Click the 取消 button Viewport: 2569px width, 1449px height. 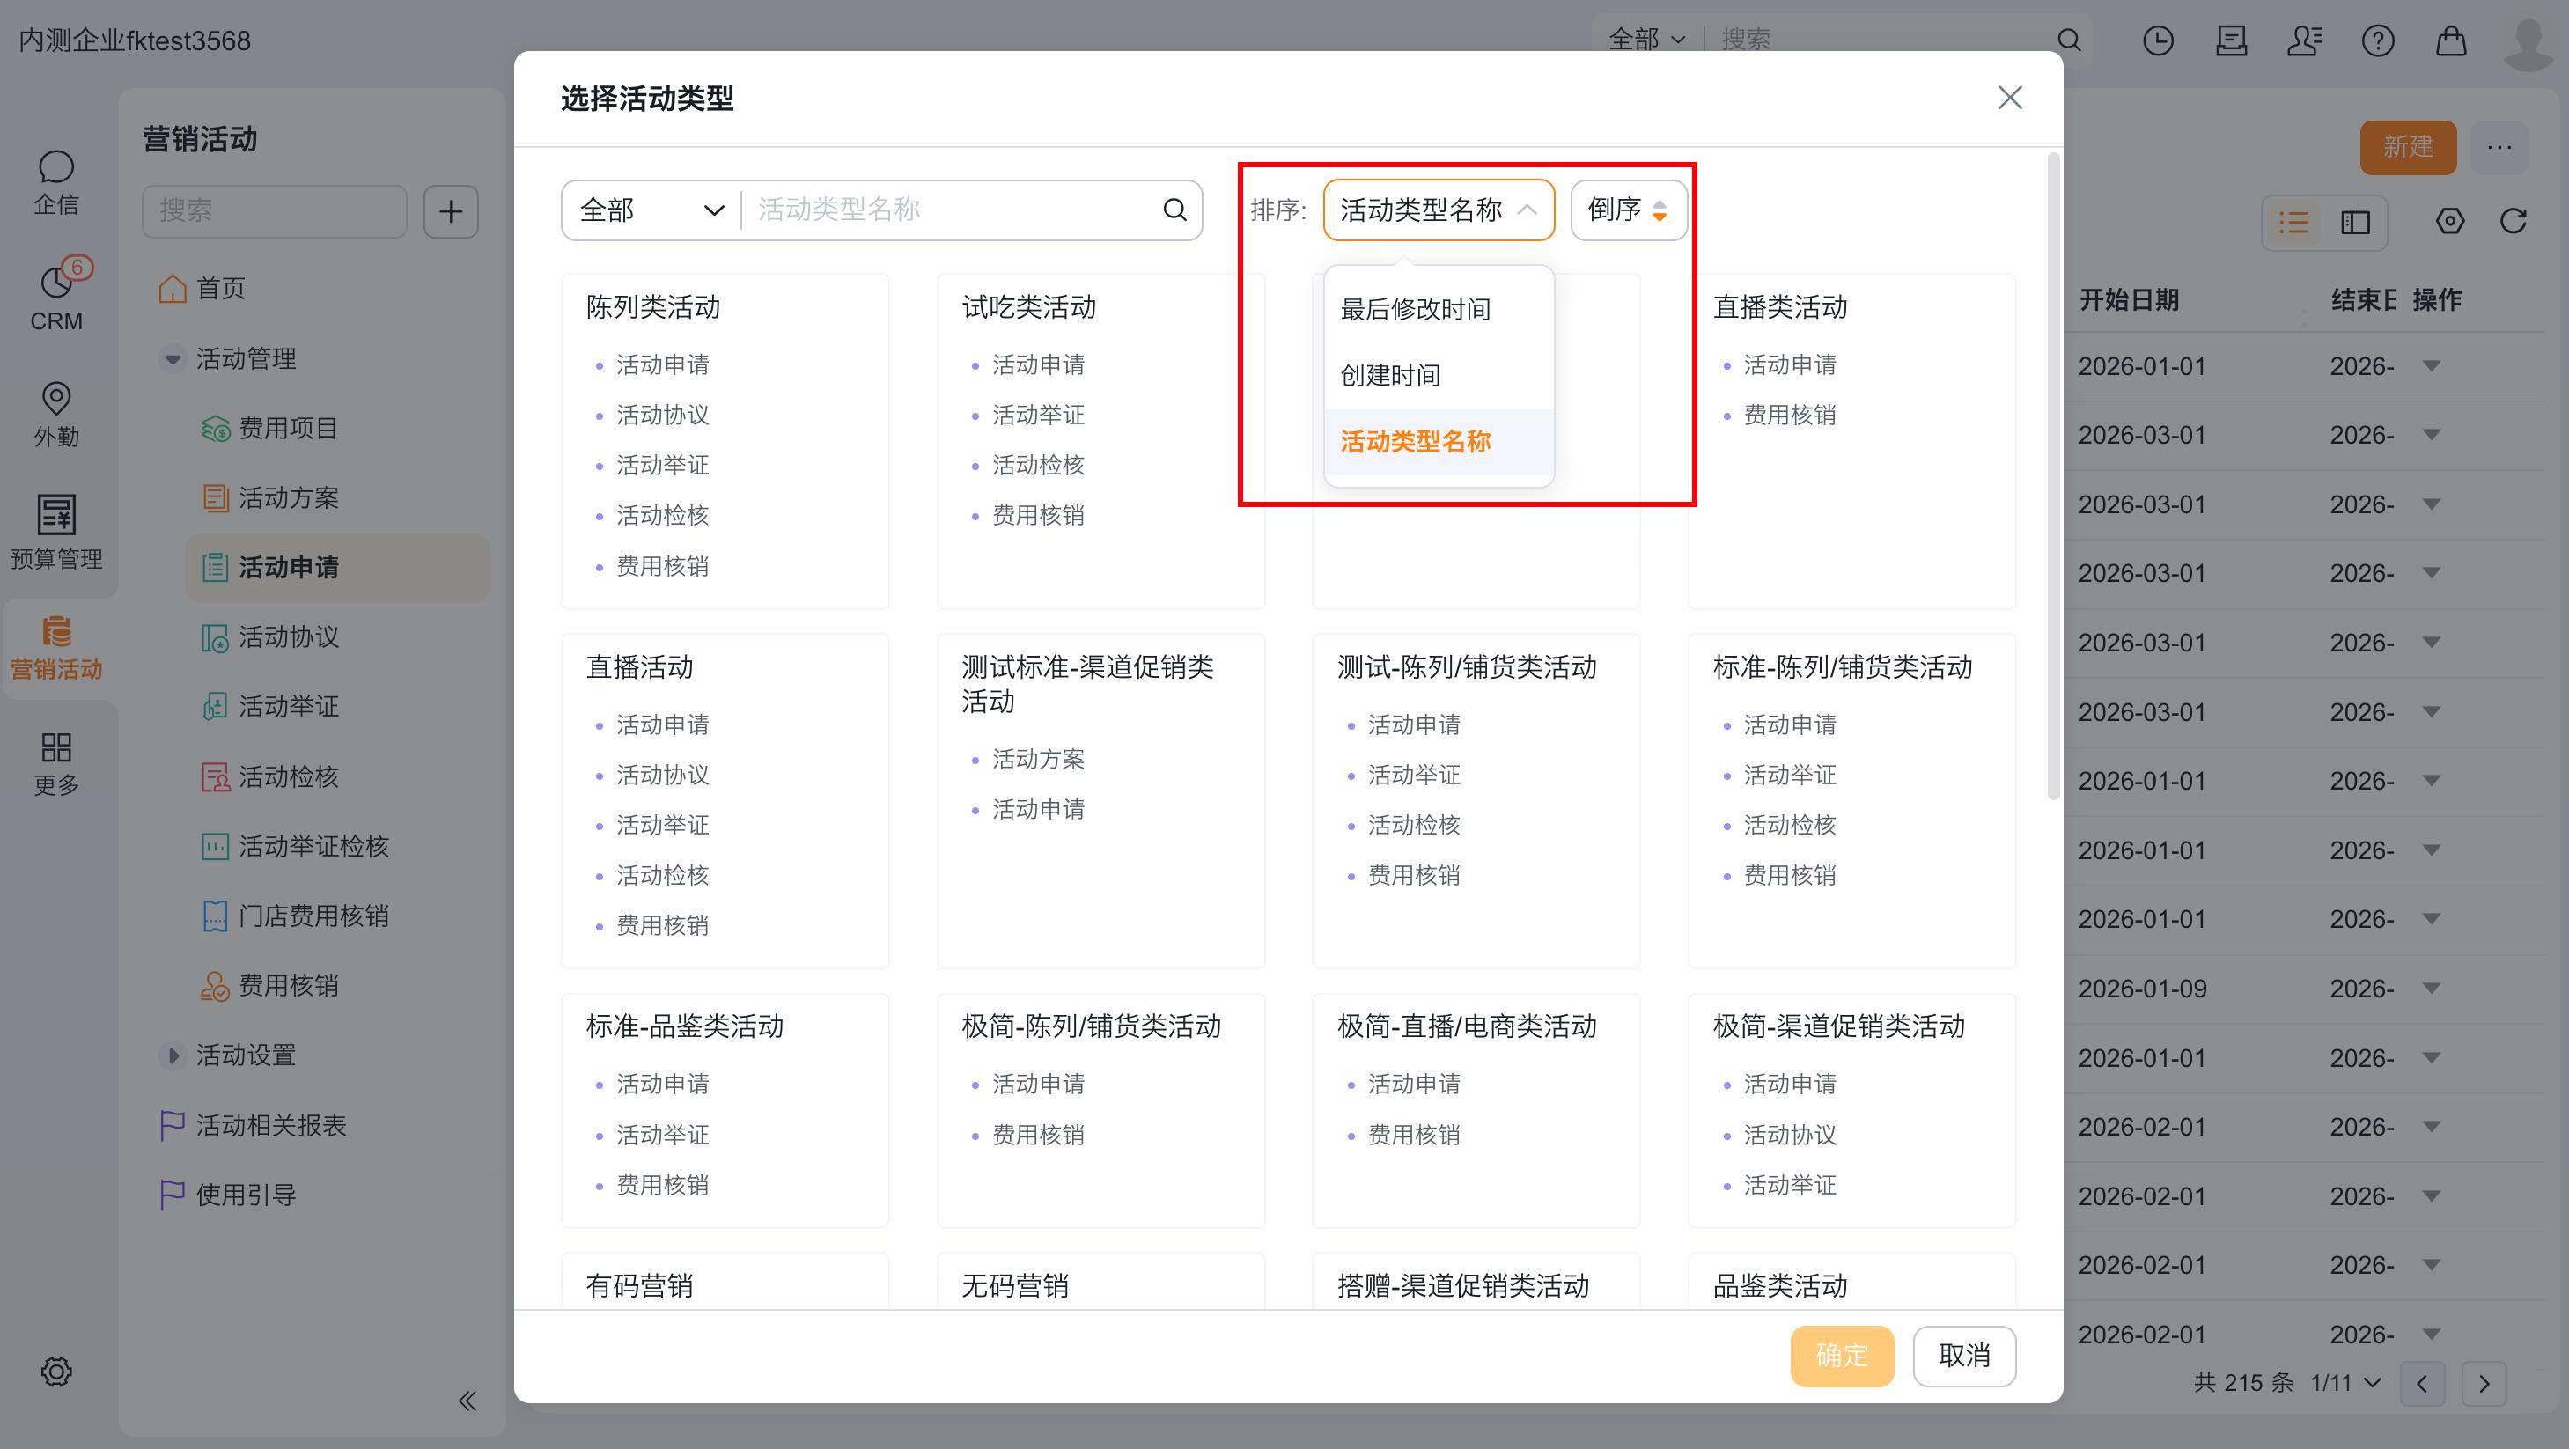1963,1356
